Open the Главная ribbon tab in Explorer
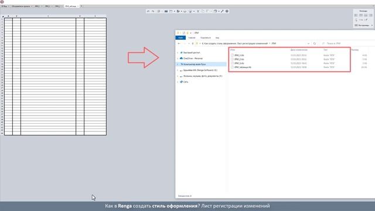 point(192,38)
